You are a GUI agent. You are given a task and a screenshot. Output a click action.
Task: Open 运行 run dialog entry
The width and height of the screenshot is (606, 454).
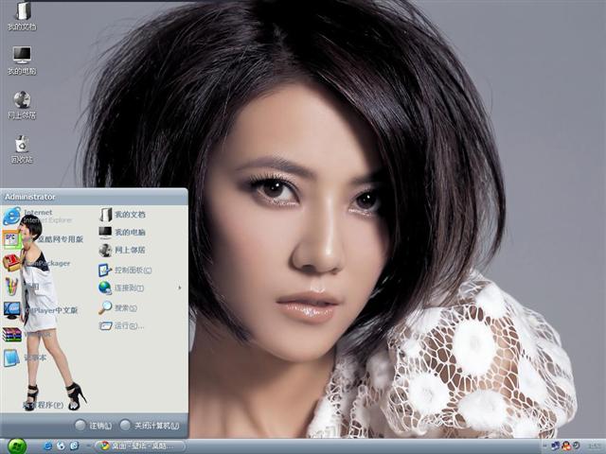click(121, 325)
